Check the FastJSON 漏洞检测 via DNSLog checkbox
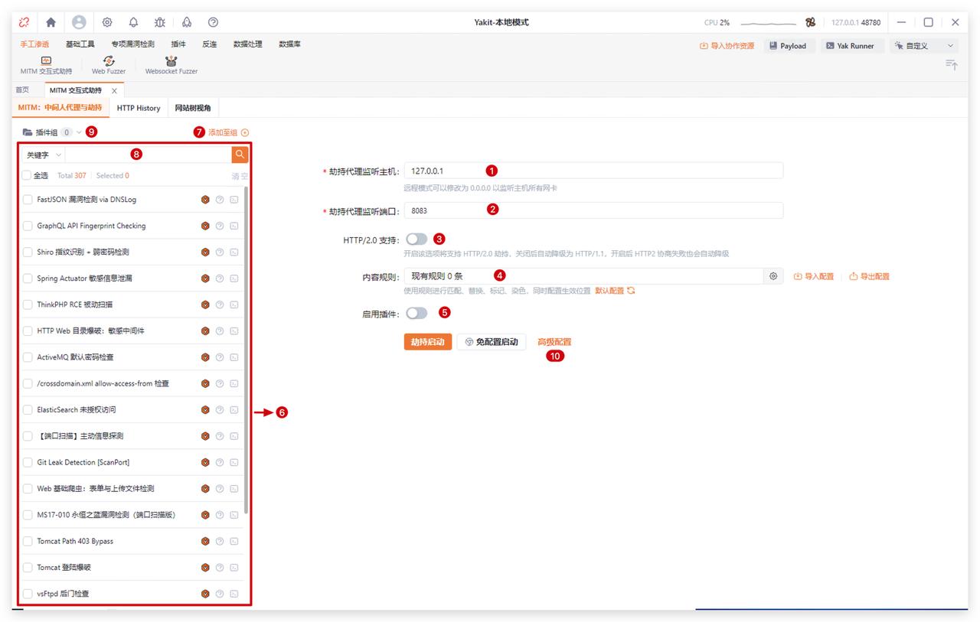The image size is (980, 622). point(28,200)
